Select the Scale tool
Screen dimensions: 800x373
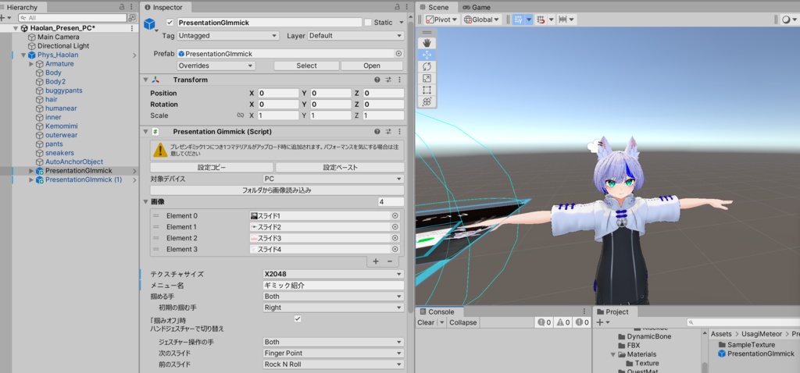click(x=427, y=79)
